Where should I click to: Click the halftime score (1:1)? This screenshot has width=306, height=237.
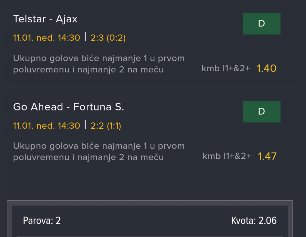click(x=114, y=126)
